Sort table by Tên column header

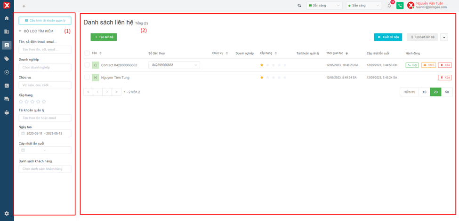coord(95,54)
